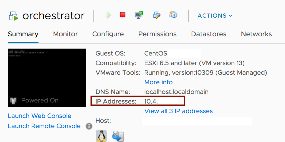This screenshot has height=142, width=285.
Task: Power on the VM with the green play icon
Action: pyautogui.click(x=109, y=15)
